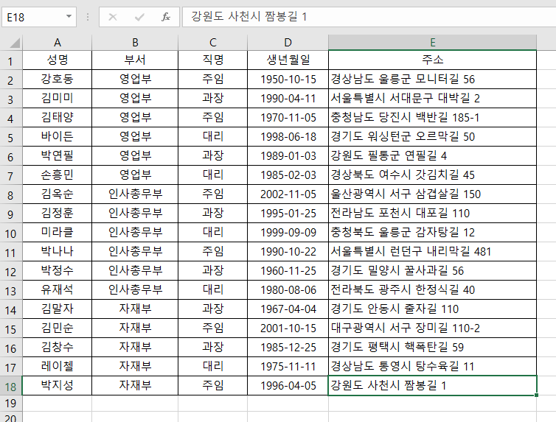Viewport: 556px width, 422px height.
Task: Click the birthdate 1998-06-18 cell
Action: tap(288, 136)
